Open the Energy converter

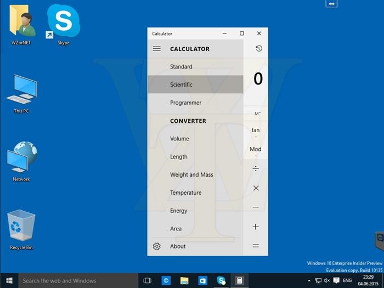click(195, 211)
